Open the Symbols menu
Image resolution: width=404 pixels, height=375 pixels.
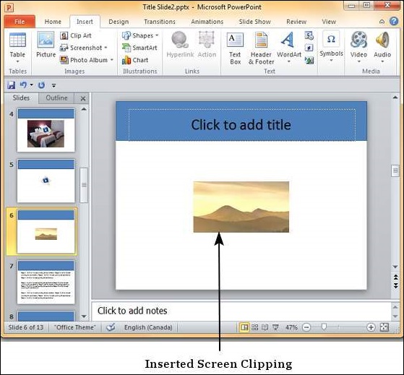click(x=331, y=46)
